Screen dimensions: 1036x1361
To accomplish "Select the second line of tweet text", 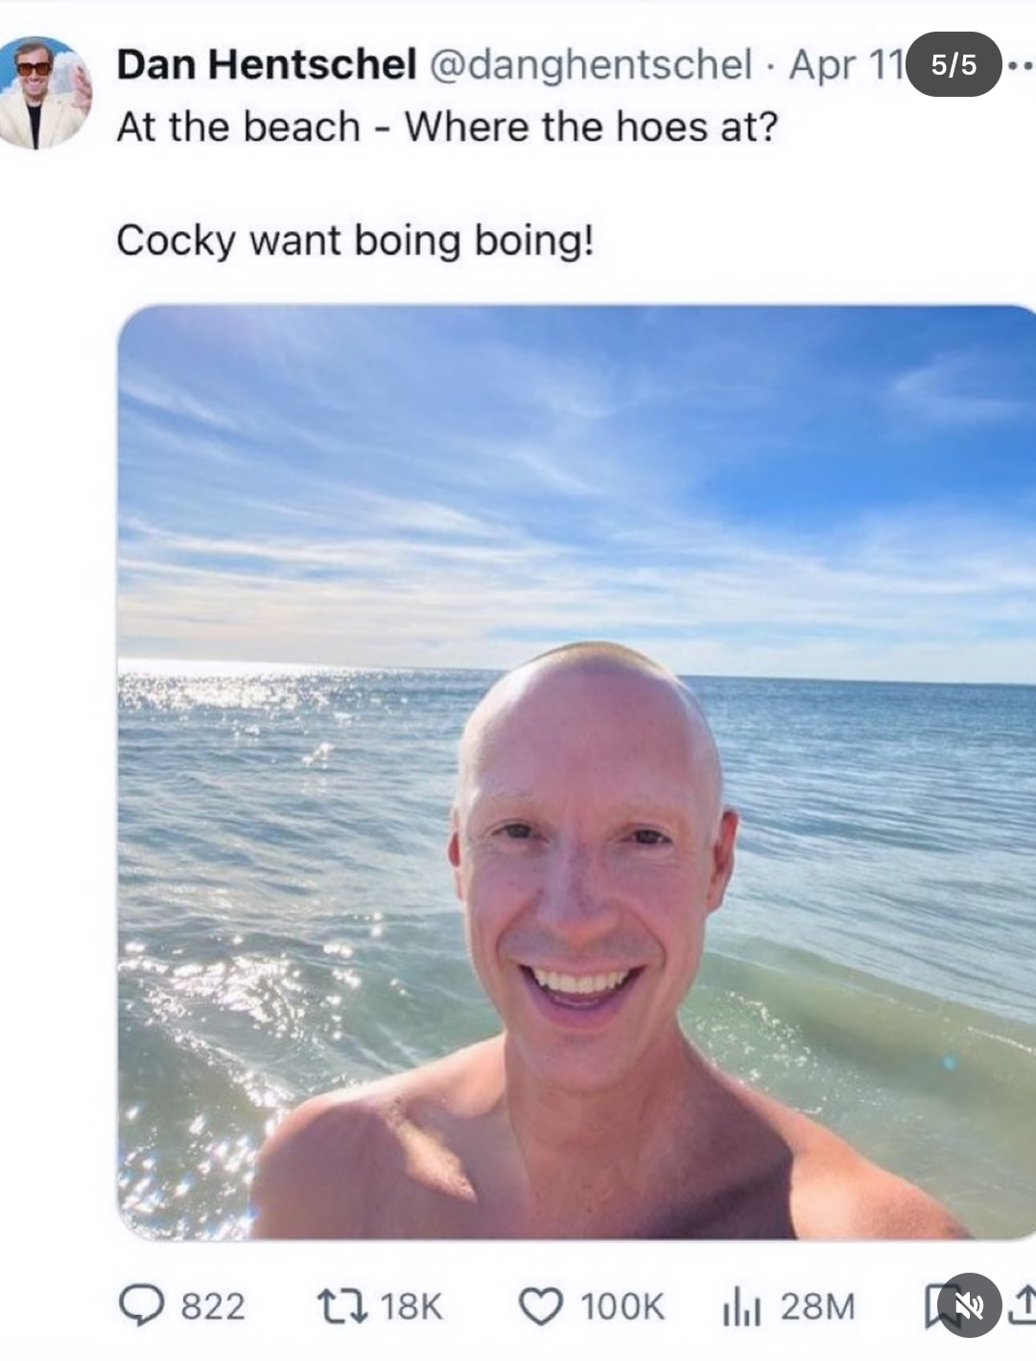I will (x=355, y=240).
